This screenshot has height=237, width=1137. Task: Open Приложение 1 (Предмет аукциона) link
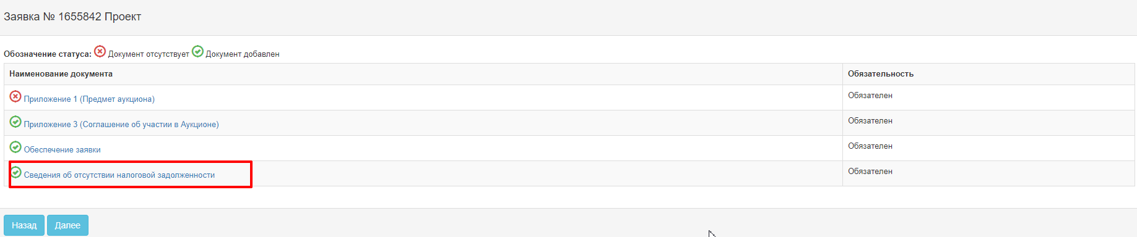click(x=89, y=99)
